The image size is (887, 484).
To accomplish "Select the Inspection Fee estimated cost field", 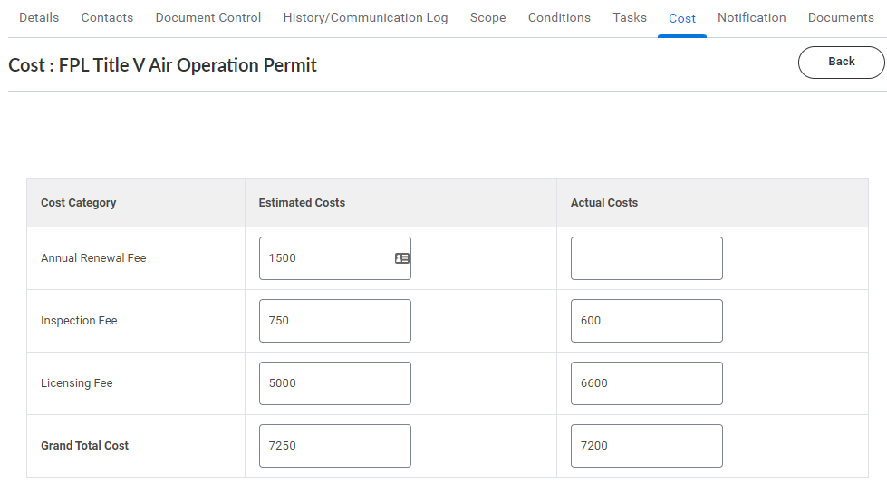I will point(335,321).
